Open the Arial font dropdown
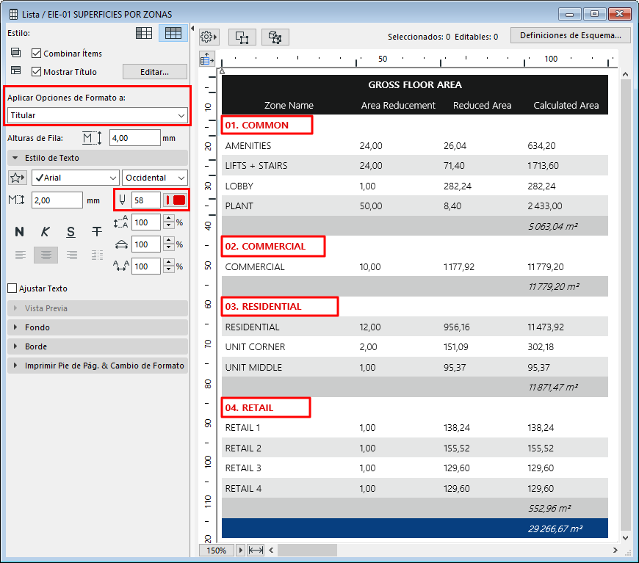 point(75,178)
